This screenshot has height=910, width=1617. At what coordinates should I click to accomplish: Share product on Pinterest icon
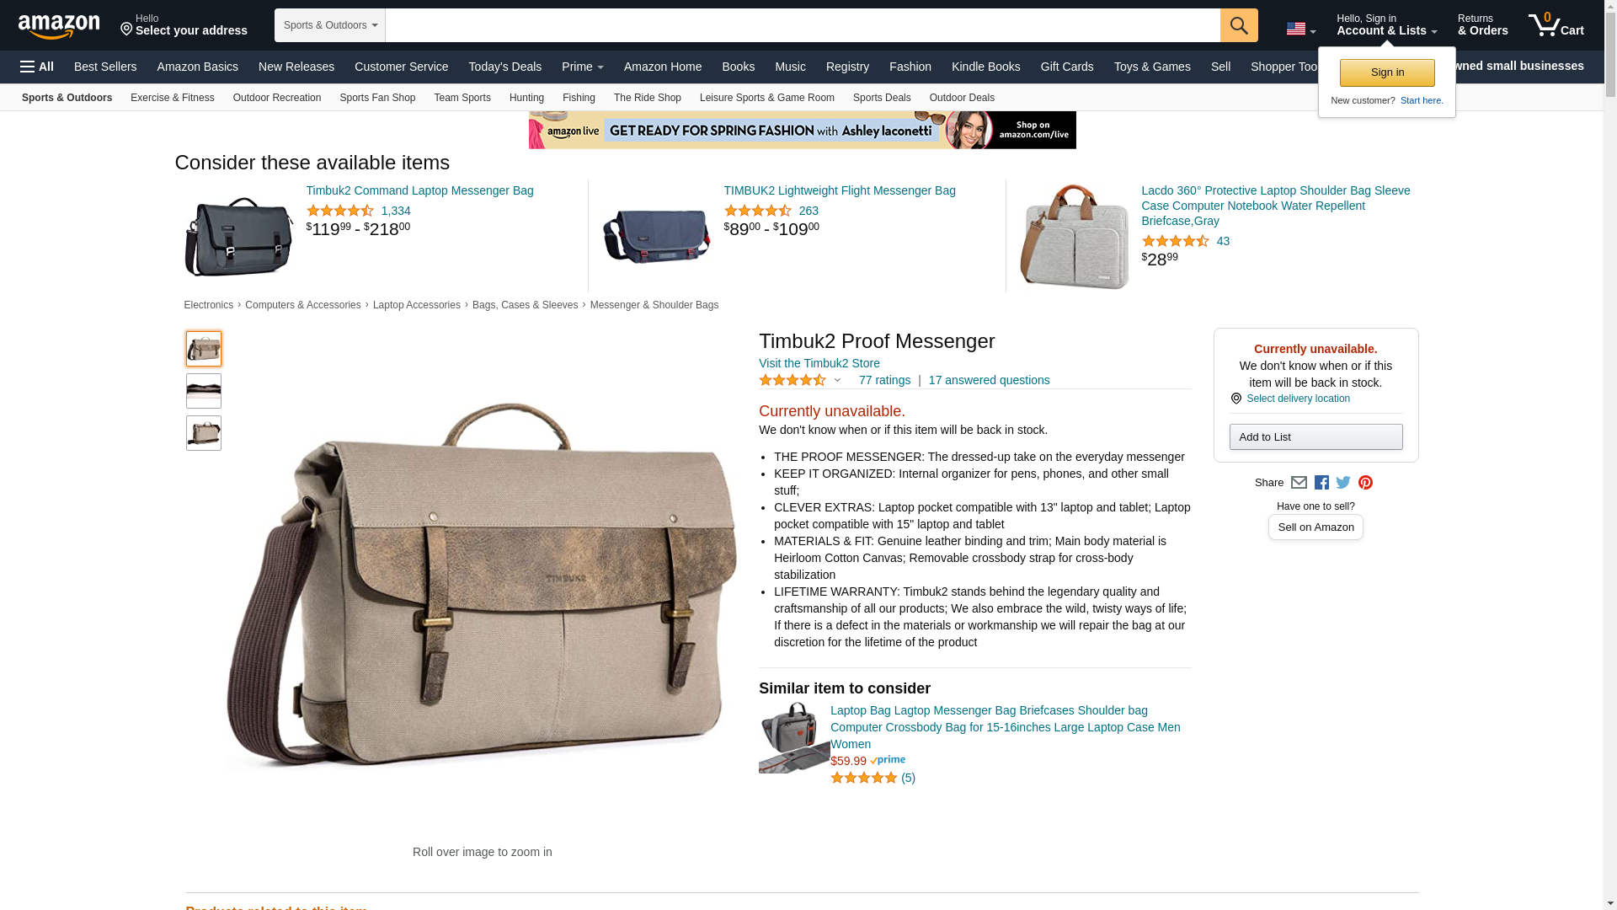point(1365,483)
